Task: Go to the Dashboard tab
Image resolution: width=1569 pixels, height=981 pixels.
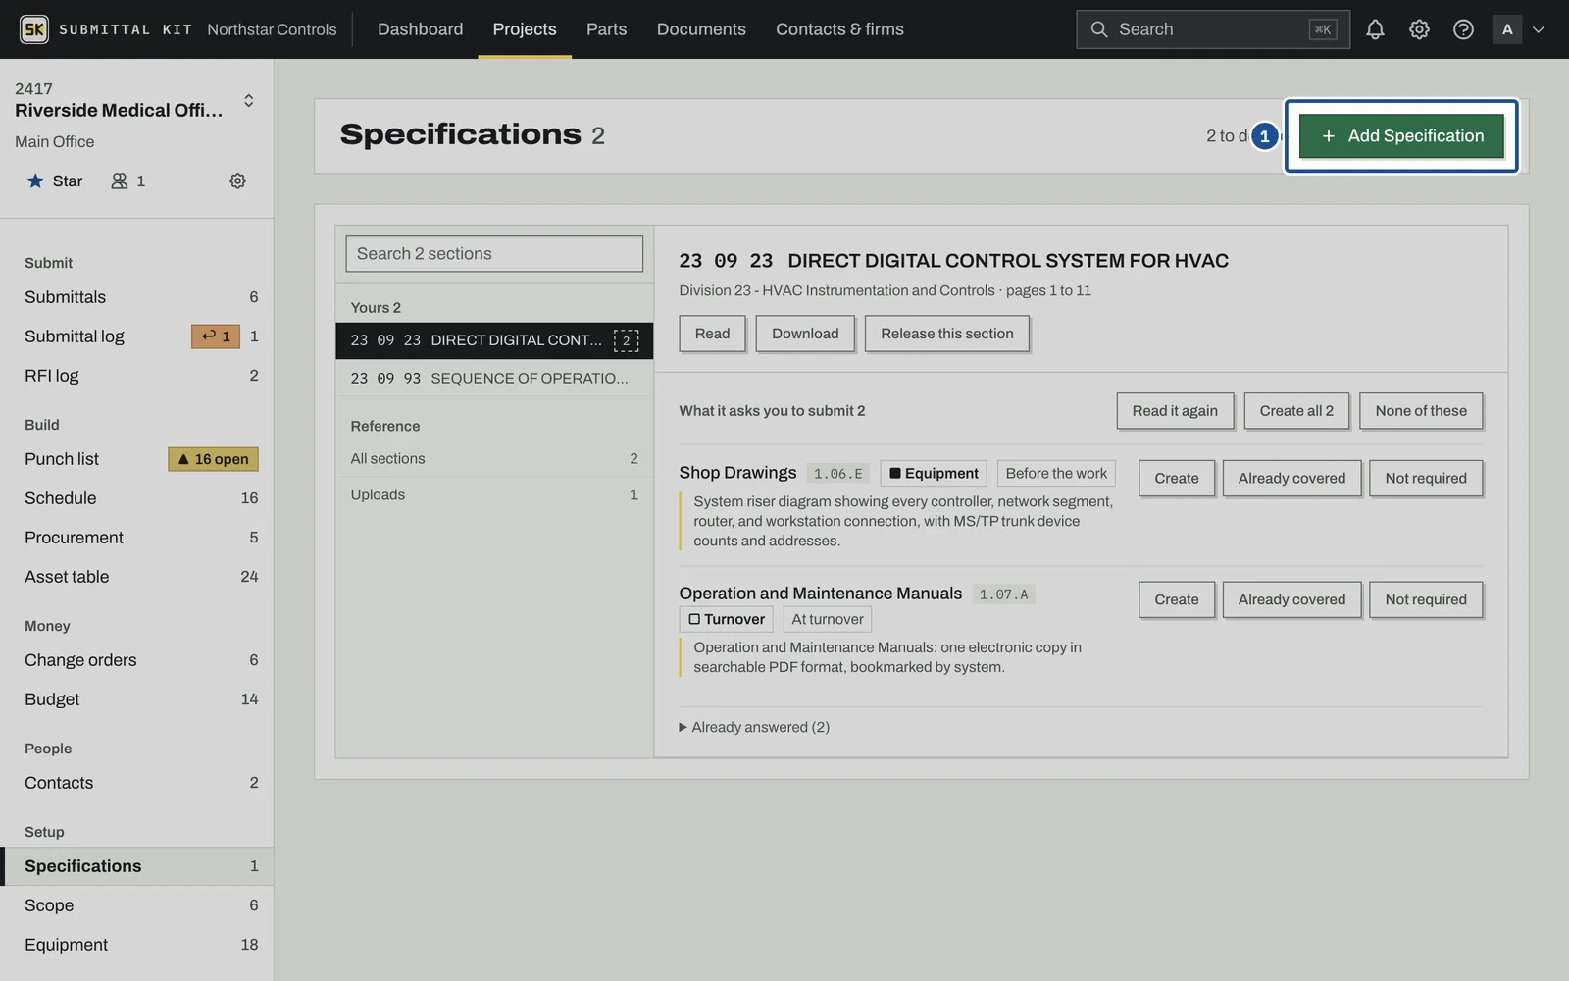Action: coord(421,29)
